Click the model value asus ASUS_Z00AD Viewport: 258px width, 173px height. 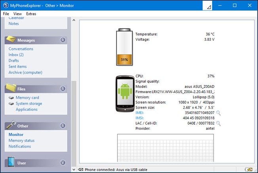pos(199,87)
